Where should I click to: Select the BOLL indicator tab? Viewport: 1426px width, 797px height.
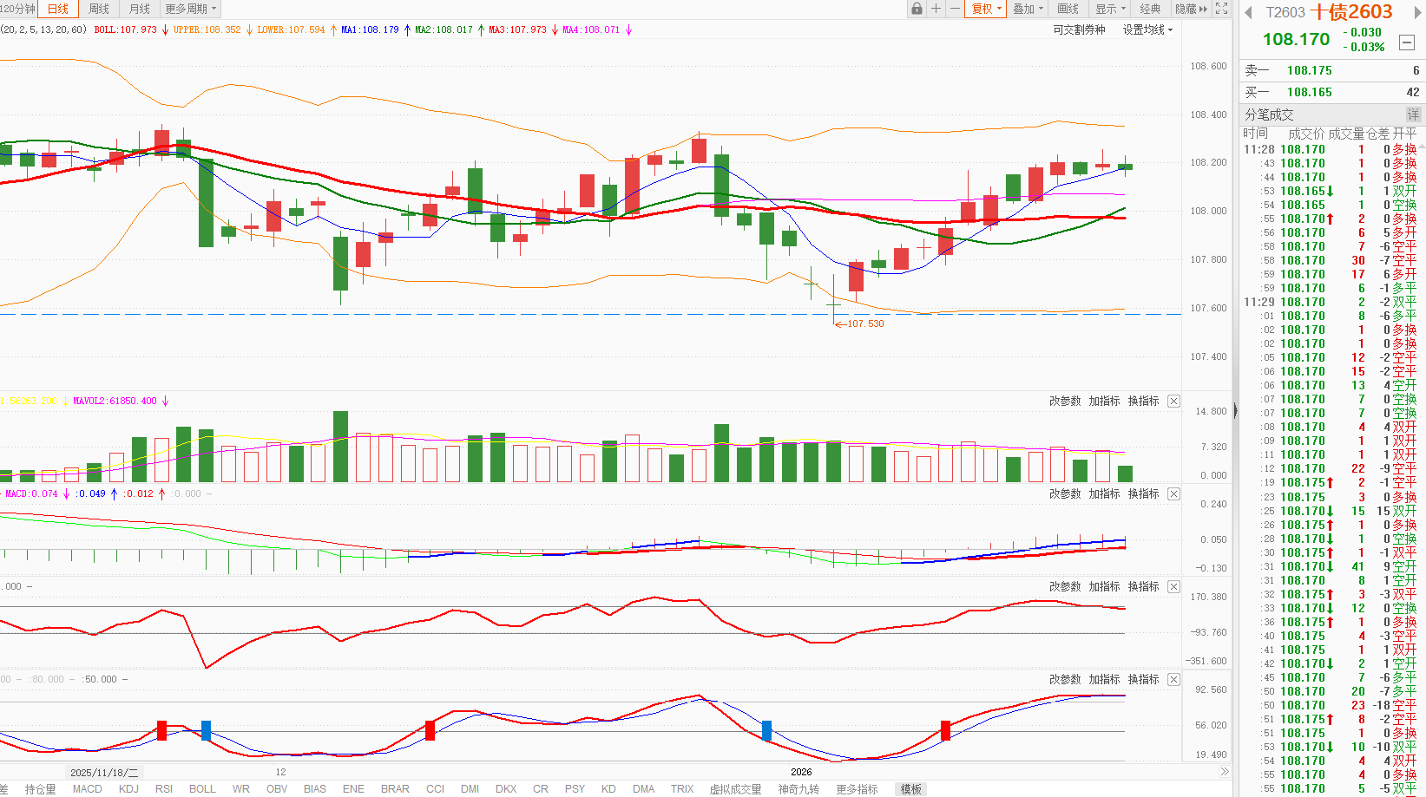click(202, 789)
